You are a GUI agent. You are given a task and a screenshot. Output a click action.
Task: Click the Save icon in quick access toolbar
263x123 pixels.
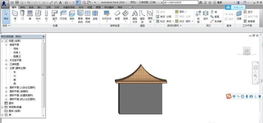coord(17,3)
